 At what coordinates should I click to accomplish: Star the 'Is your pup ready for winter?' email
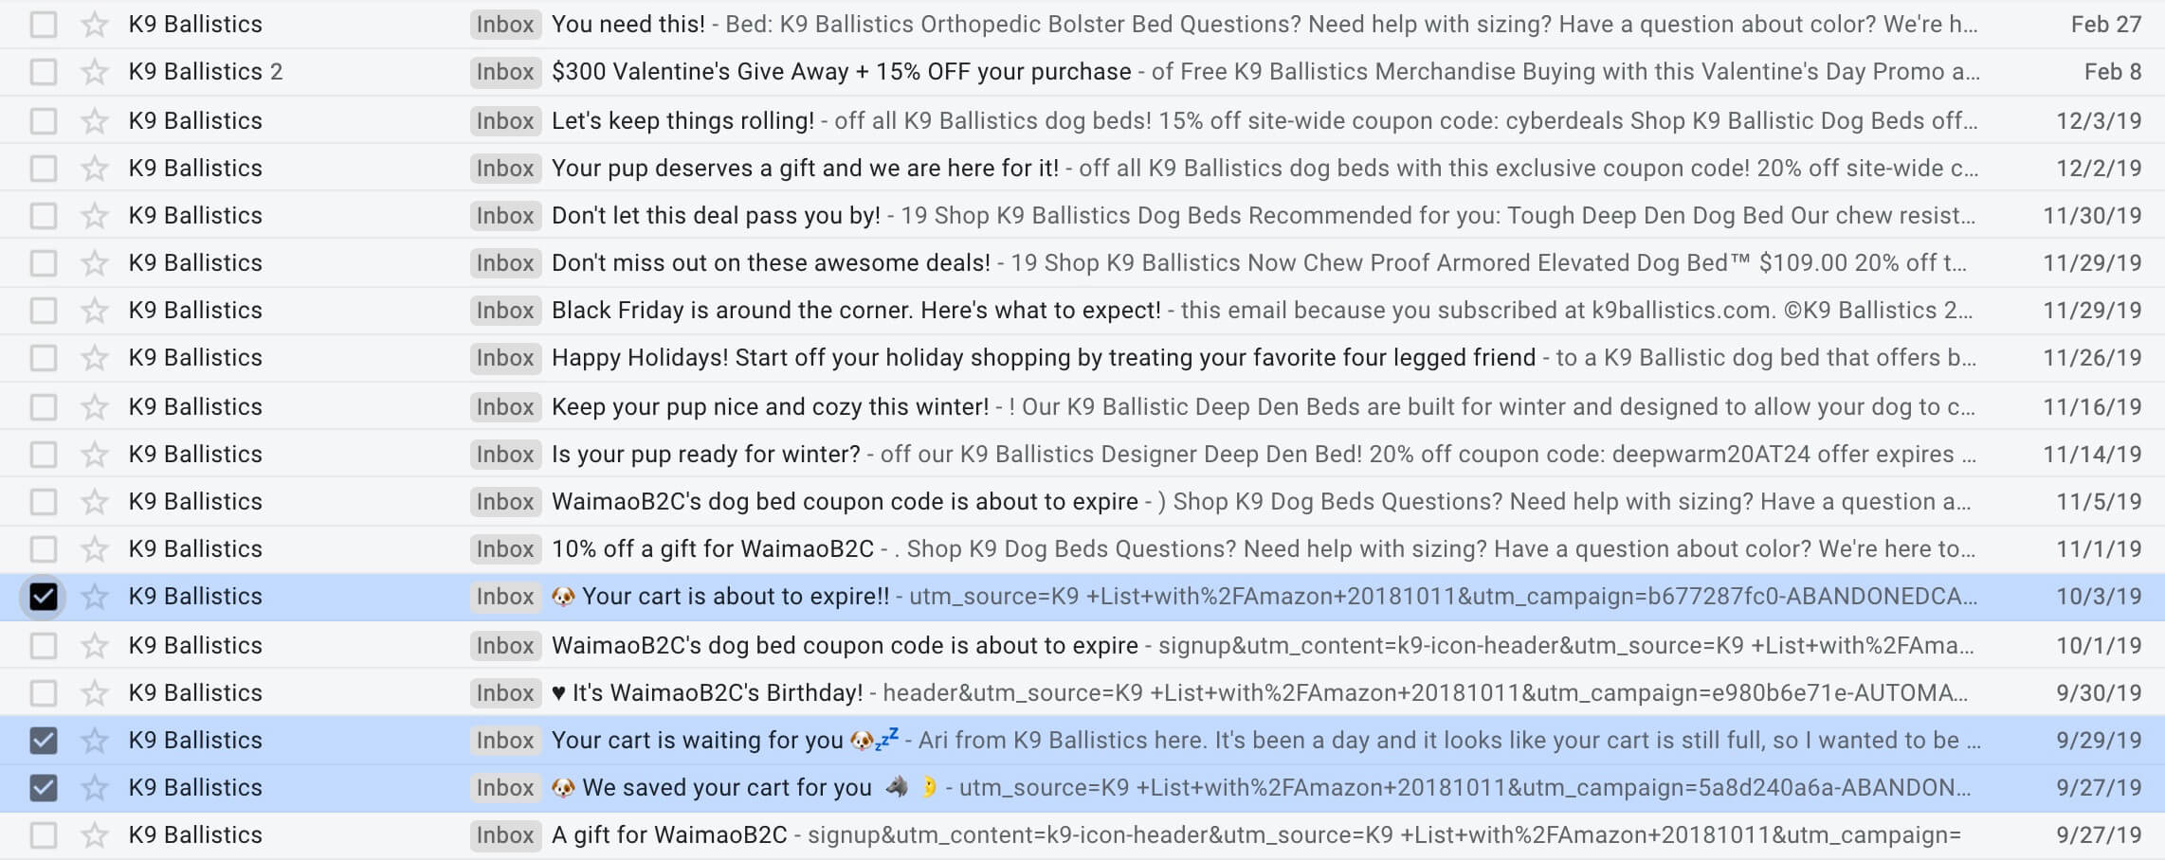click(x=94, y=454)
